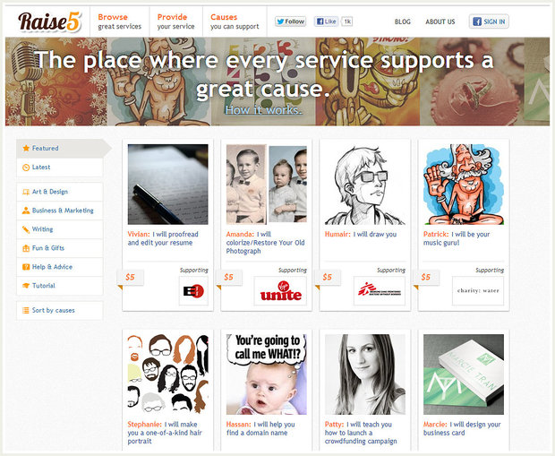Click the Twitter Follow button
Viewport: 555px width, 456px height.
[290, 22]
